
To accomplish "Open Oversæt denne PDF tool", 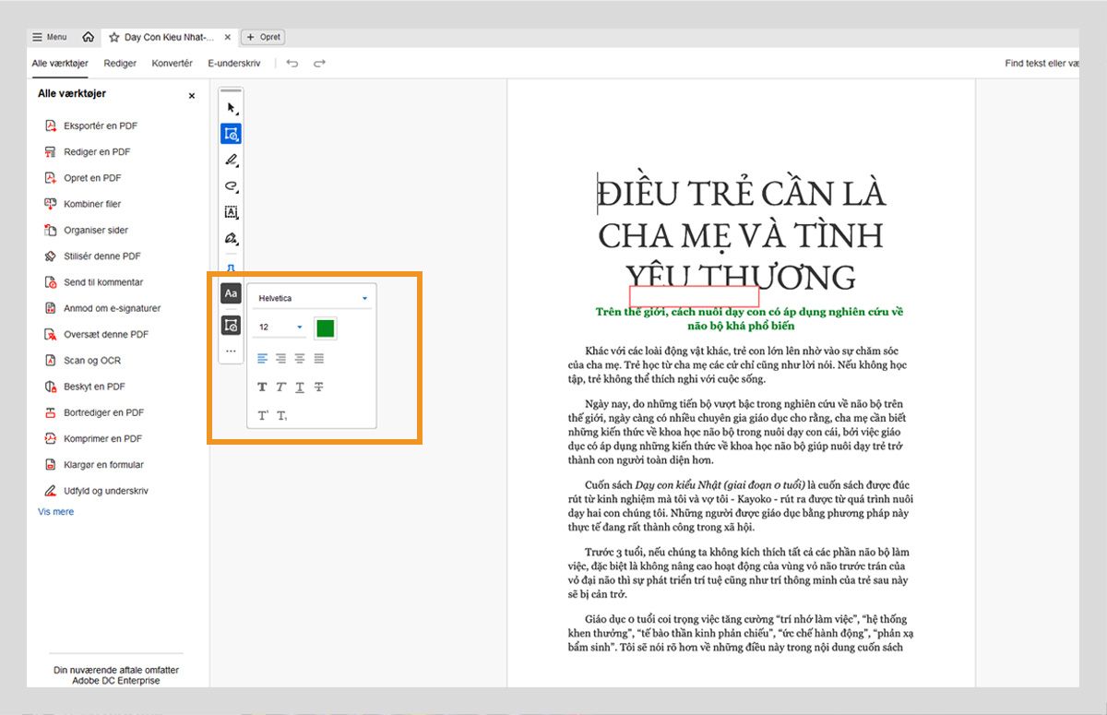I will coord(106,334).
